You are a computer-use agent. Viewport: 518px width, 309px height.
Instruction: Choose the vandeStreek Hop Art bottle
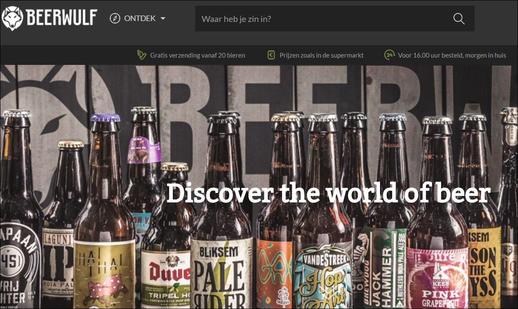pyautogui.click(x=322, y=271)
